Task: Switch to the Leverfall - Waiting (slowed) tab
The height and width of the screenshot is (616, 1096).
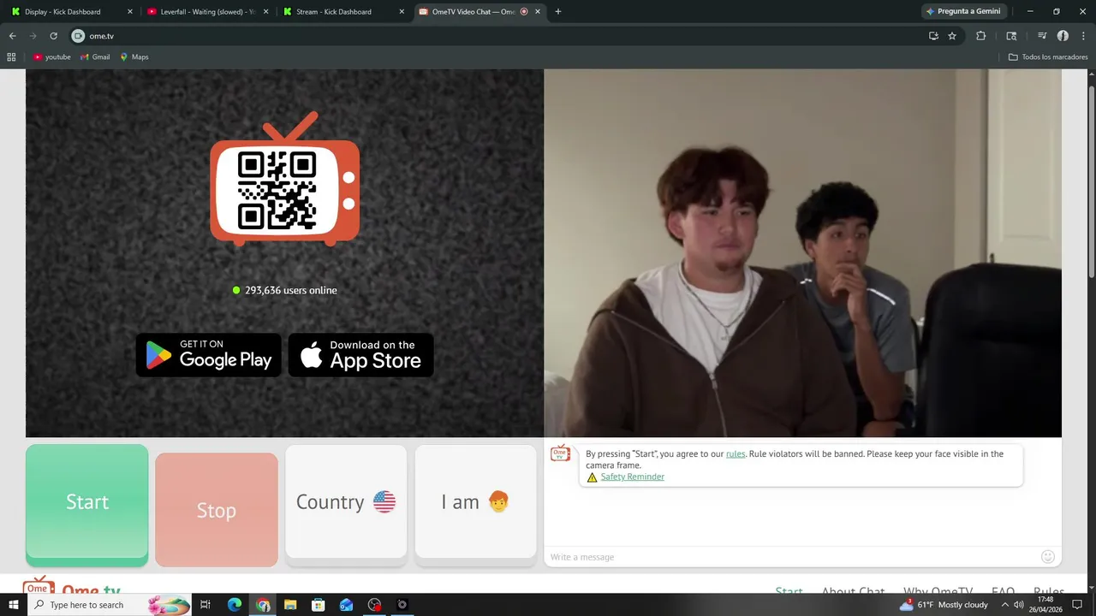Action: point(208,12)
